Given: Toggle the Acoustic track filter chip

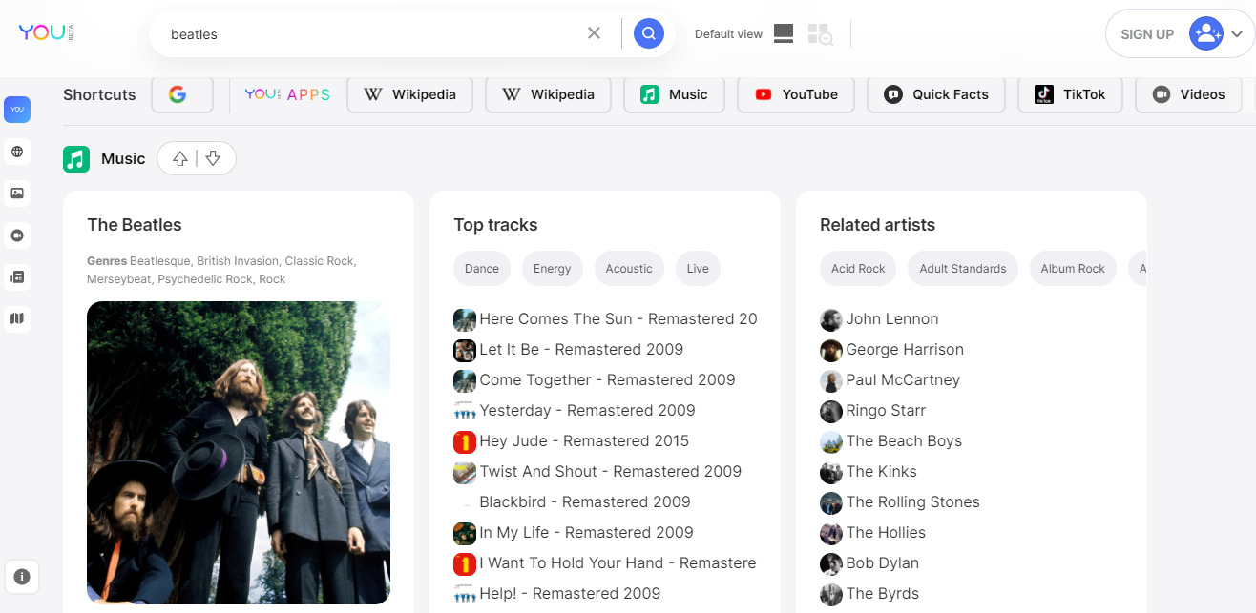Looking at the screenshot, I should (629, 269).
